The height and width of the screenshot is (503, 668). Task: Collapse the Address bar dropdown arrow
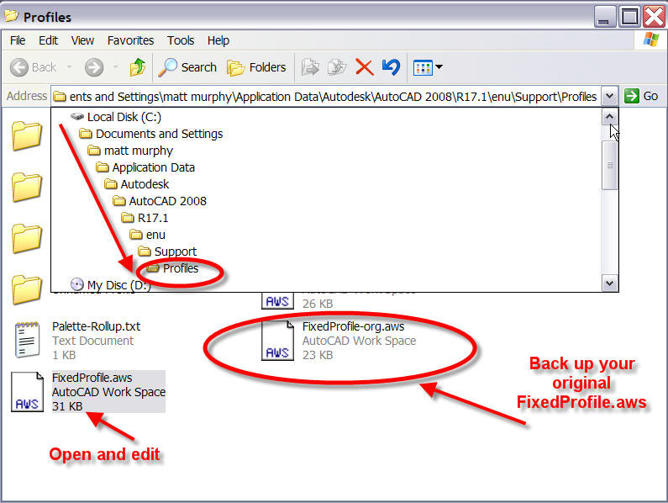tap(610, 97)
